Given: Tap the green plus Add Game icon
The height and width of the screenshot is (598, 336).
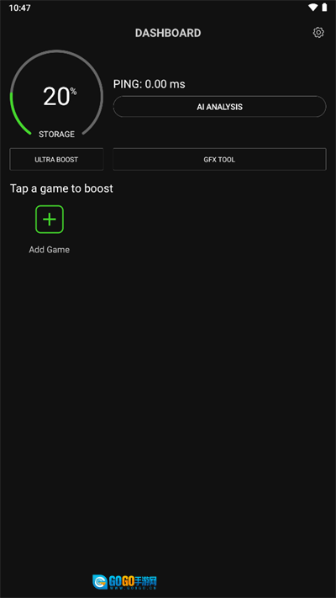Looking at the screenshot, I should pyautogui.click(x=50, y=220).
